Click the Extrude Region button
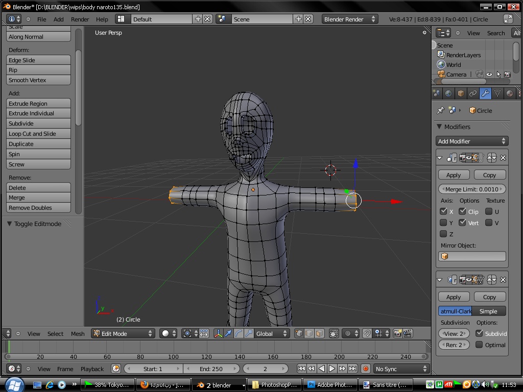523x392 pixels. pyautogui.click(x=38, y=103)
